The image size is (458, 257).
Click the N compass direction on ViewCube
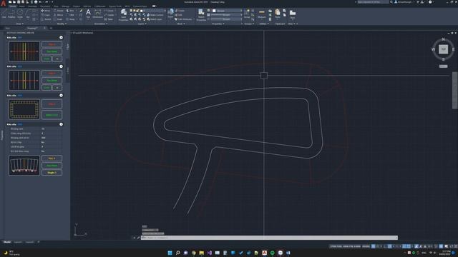coord(443,39)
